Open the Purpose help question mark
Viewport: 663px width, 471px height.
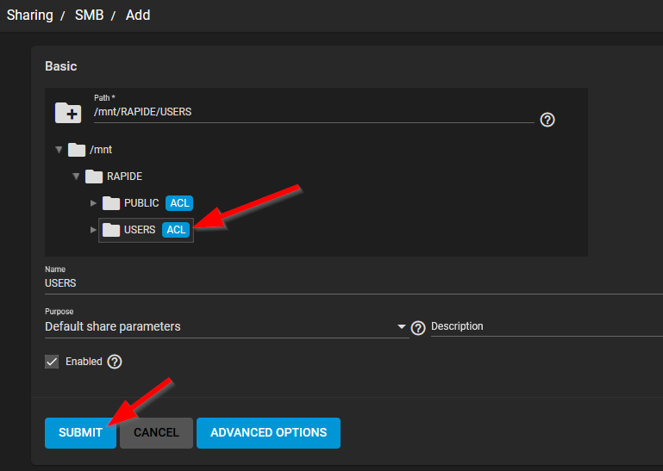pyautogui.click(x=418, y=328)
